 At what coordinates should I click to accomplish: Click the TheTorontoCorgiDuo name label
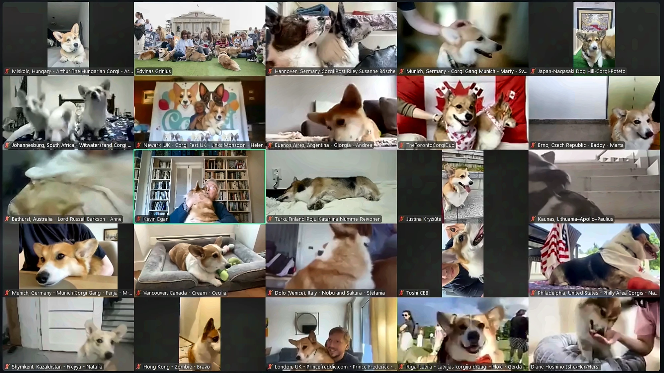pos(430,145)
